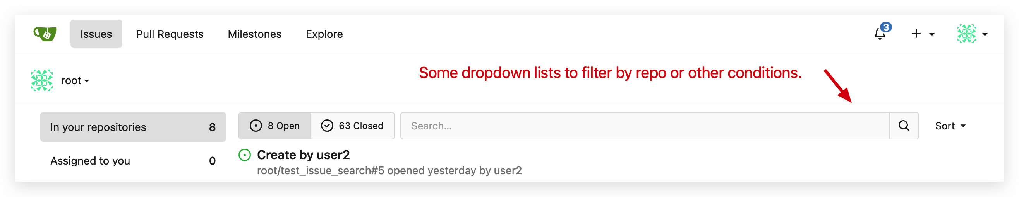Go to the Pull Requests tab
Screen dimensions: 1019x197
170,34
